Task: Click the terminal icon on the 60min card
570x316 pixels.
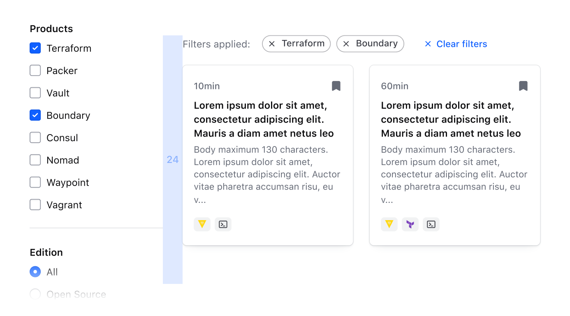Action: pos(431,224)
